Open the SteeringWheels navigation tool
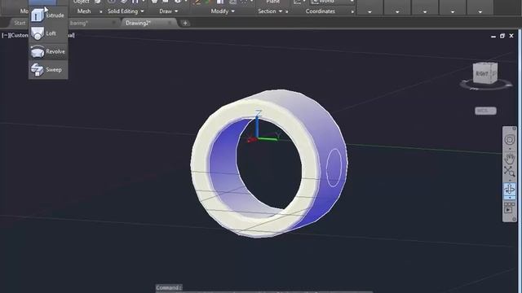The width and height of the screenshot is (522, 293). pyautogui.click(x=509, y=140)
